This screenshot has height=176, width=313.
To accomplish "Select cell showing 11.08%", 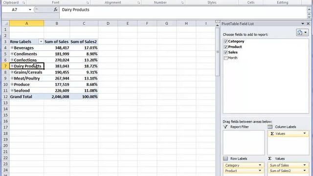I will (x=84, y=90).
